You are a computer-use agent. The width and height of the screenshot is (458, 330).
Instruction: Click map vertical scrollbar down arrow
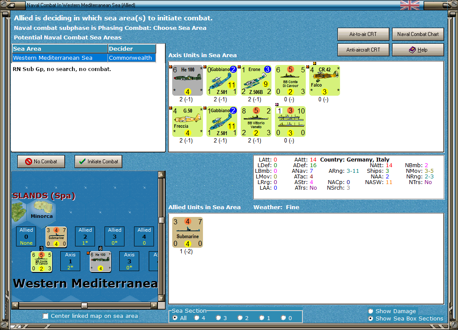161,298
